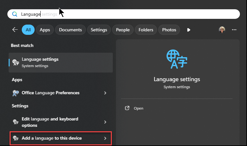
Task: Select the Settings filter tab
Action: (x=99, y=30)
